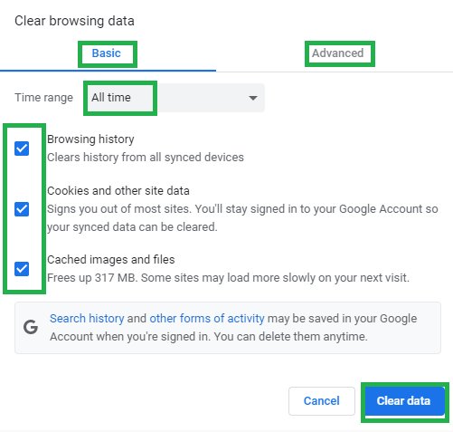
Task: Click the Cancel button
Action: [x=322, y=401]
